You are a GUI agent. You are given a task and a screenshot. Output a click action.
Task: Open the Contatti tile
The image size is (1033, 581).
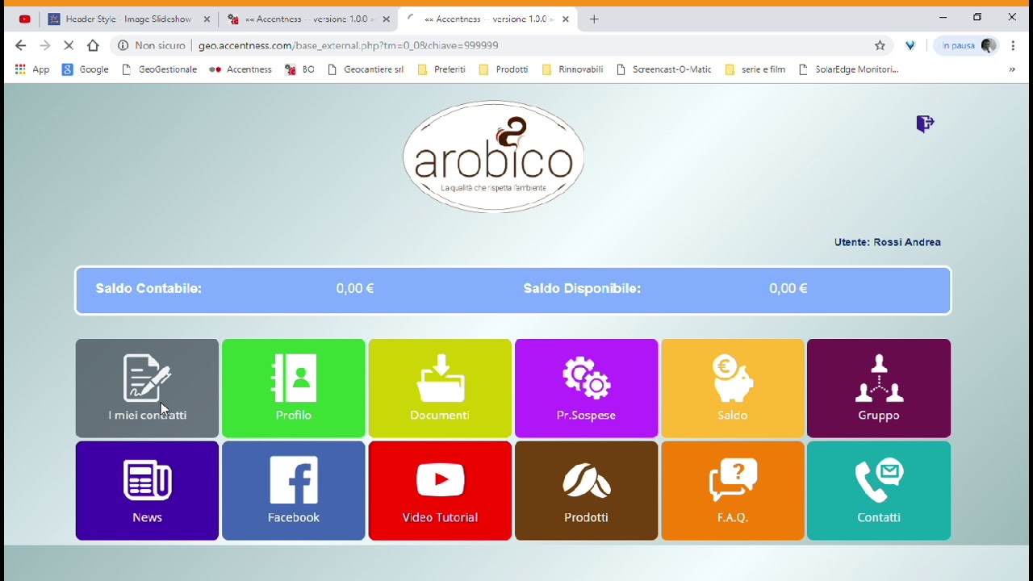[879, 491]
